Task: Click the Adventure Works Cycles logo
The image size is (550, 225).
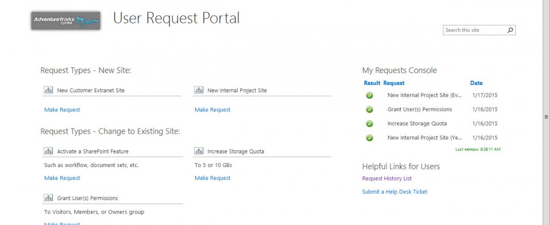Action: (x=65, y=20)
